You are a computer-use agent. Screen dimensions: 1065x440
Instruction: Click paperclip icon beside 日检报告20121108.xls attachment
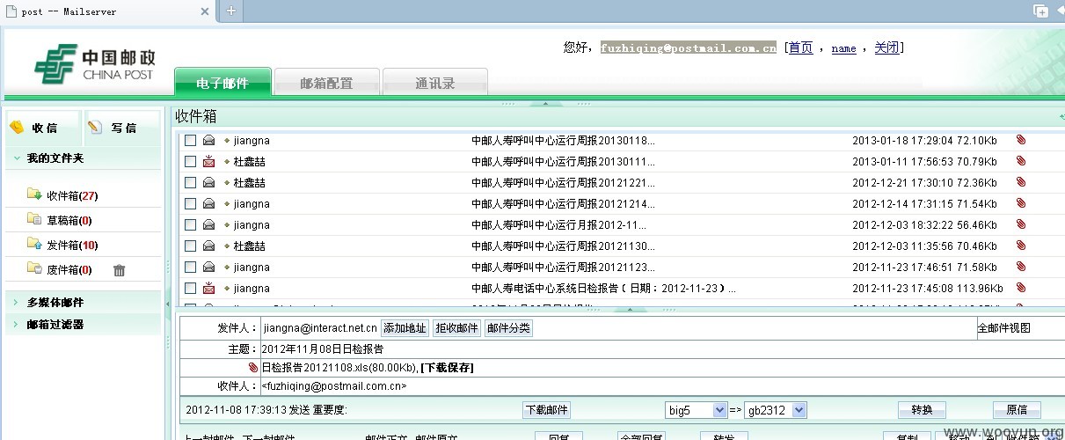(253, 367)
